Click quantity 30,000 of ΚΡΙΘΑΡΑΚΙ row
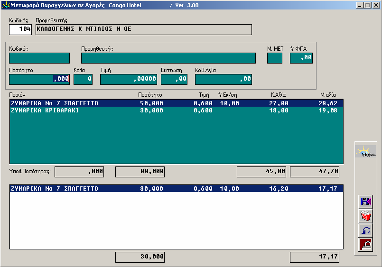The width and height of the screenshot is (382, 267). click(151, 110)
